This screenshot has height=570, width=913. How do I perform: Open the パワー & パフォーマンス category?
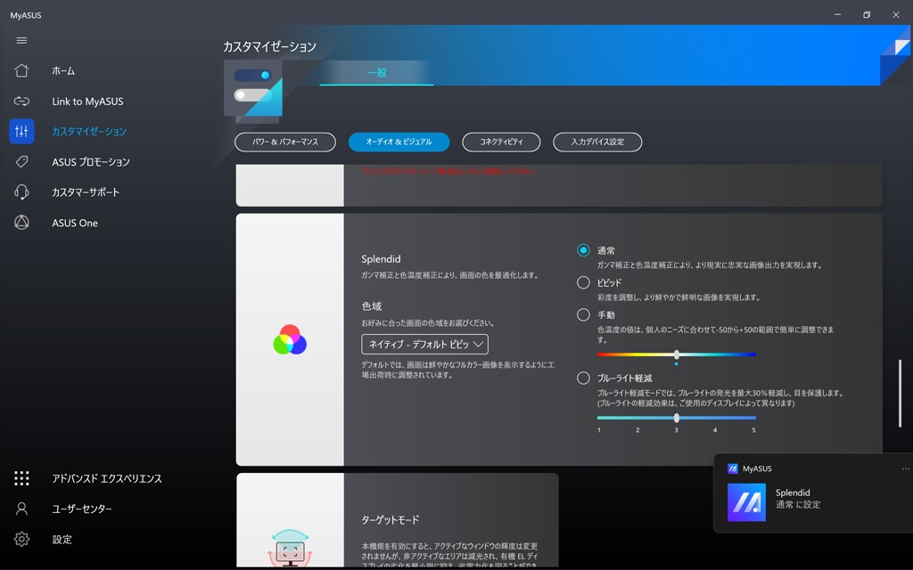coord(285,142)
